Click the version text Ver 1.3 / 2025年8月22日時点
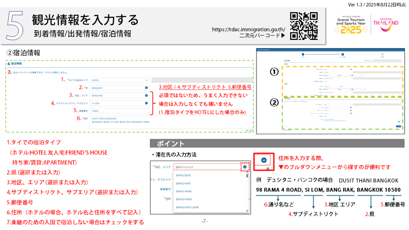This screenshot has height=230, width=409. coord(377,5)
